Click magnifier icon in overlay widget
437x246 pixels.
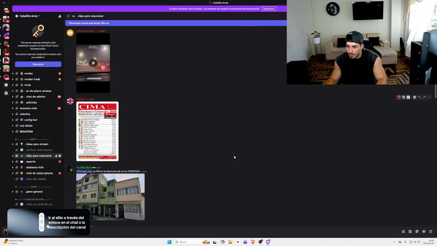pyautogui.click(x=42, y=216)
